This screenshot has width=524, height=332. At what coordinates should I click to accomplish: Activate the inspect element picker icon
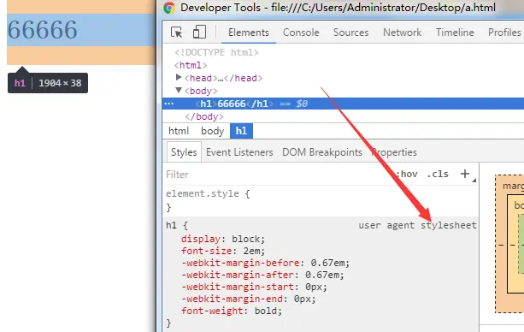[176, 33]
